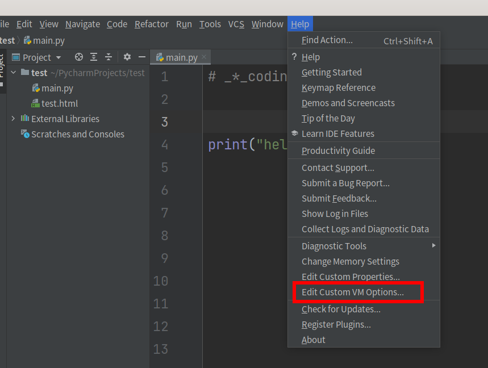Open the Code menu

[x=117, y=24]
